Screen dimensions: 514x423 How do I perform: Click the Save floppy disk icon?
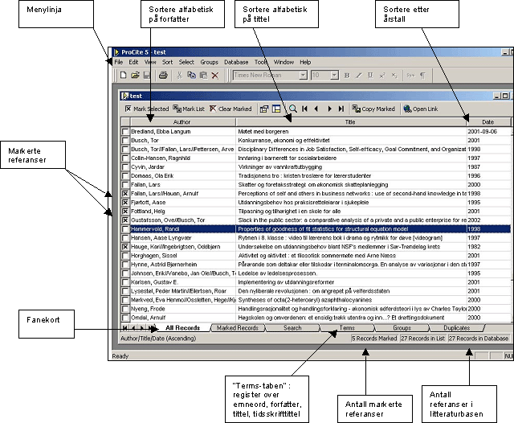point(146,75)
